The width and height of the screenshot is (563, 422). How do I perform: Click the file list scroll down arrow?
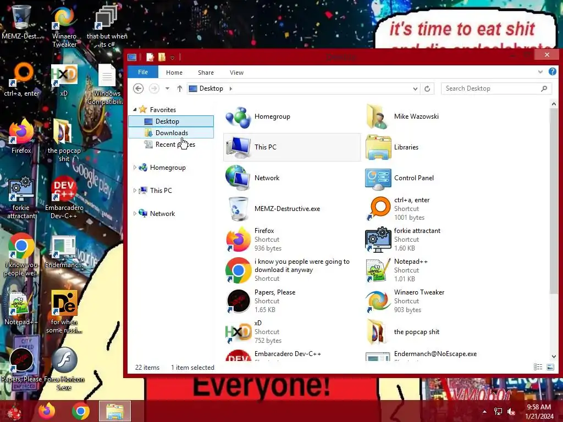(x=554, y=356)
